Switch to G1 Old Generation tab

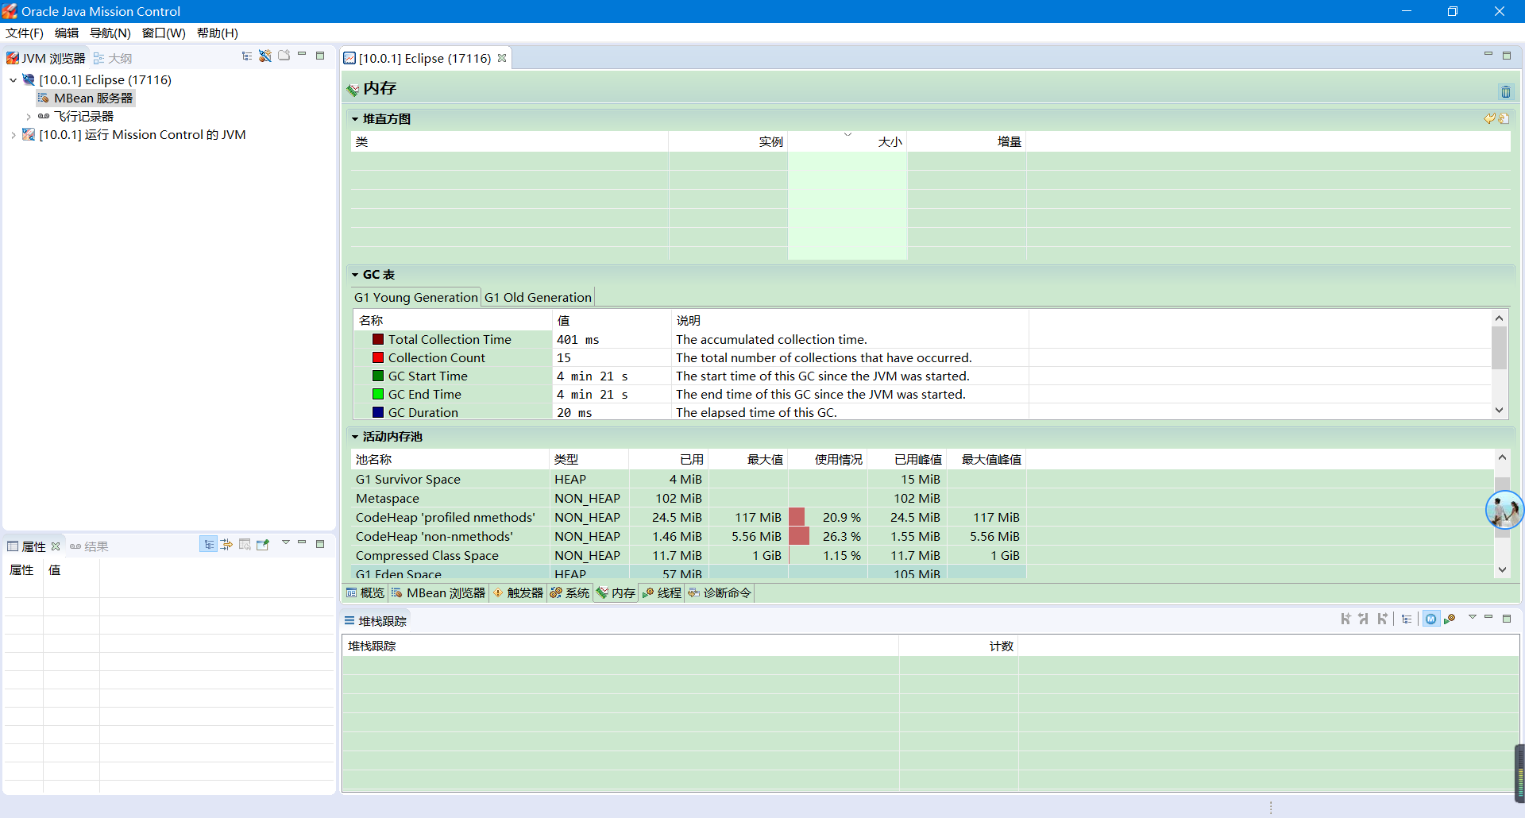click(x=538, y=297)
